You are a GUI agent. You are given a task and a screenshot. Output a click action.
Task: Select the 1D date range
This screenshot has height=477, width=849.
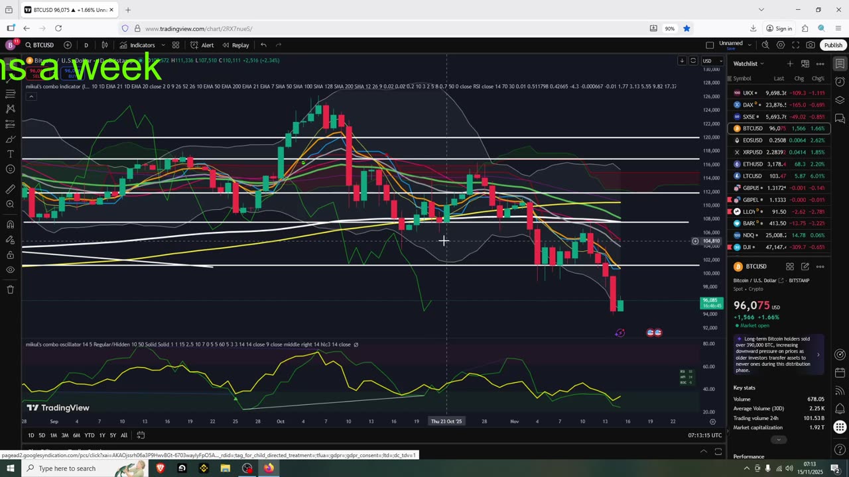[31, 435]
